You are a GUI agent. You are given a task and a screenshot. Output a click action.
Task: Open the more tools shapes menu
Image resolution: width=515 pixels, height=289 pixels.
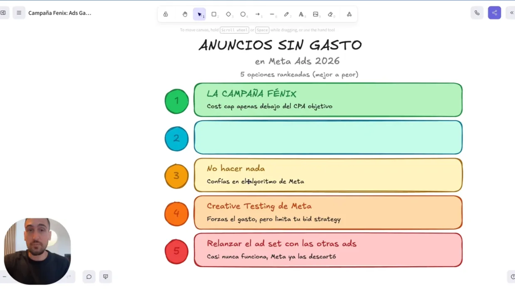pos(349,15)
